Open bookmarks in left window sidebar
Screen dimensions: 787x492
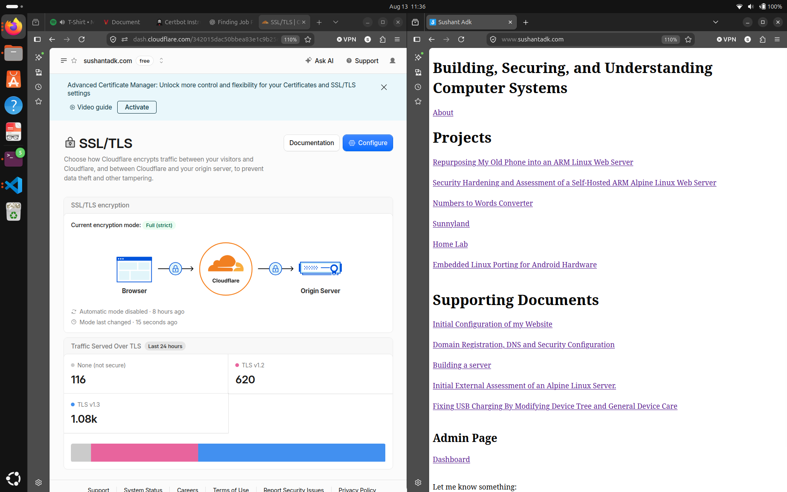(39, 101)
